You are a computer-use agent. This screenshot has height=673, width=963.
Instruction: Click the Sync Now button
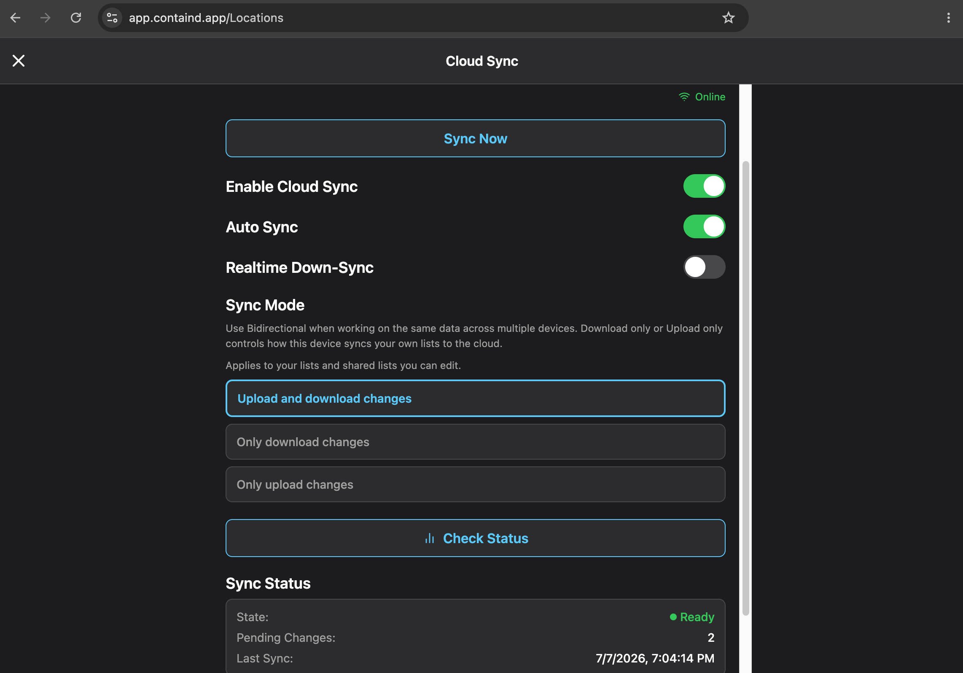point(475,138)
